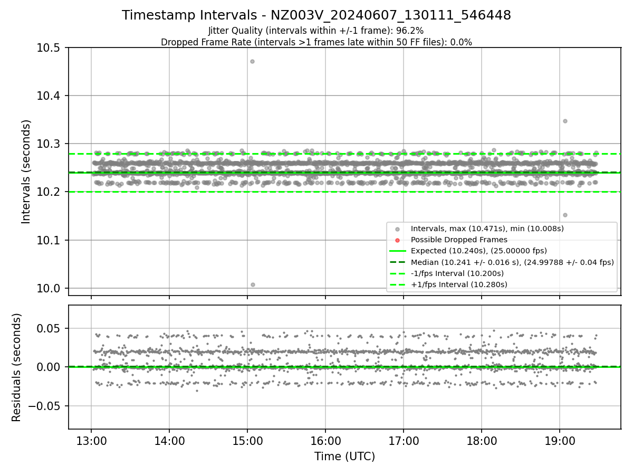
Task: Click the 19:00 x-axis tick label
Action: (560, 440)
